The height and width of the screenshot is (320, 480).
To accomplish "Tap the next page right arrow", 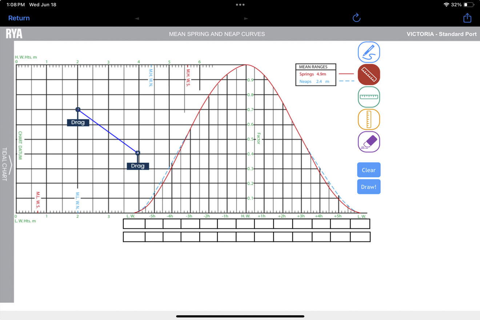I will coord(246,18).
